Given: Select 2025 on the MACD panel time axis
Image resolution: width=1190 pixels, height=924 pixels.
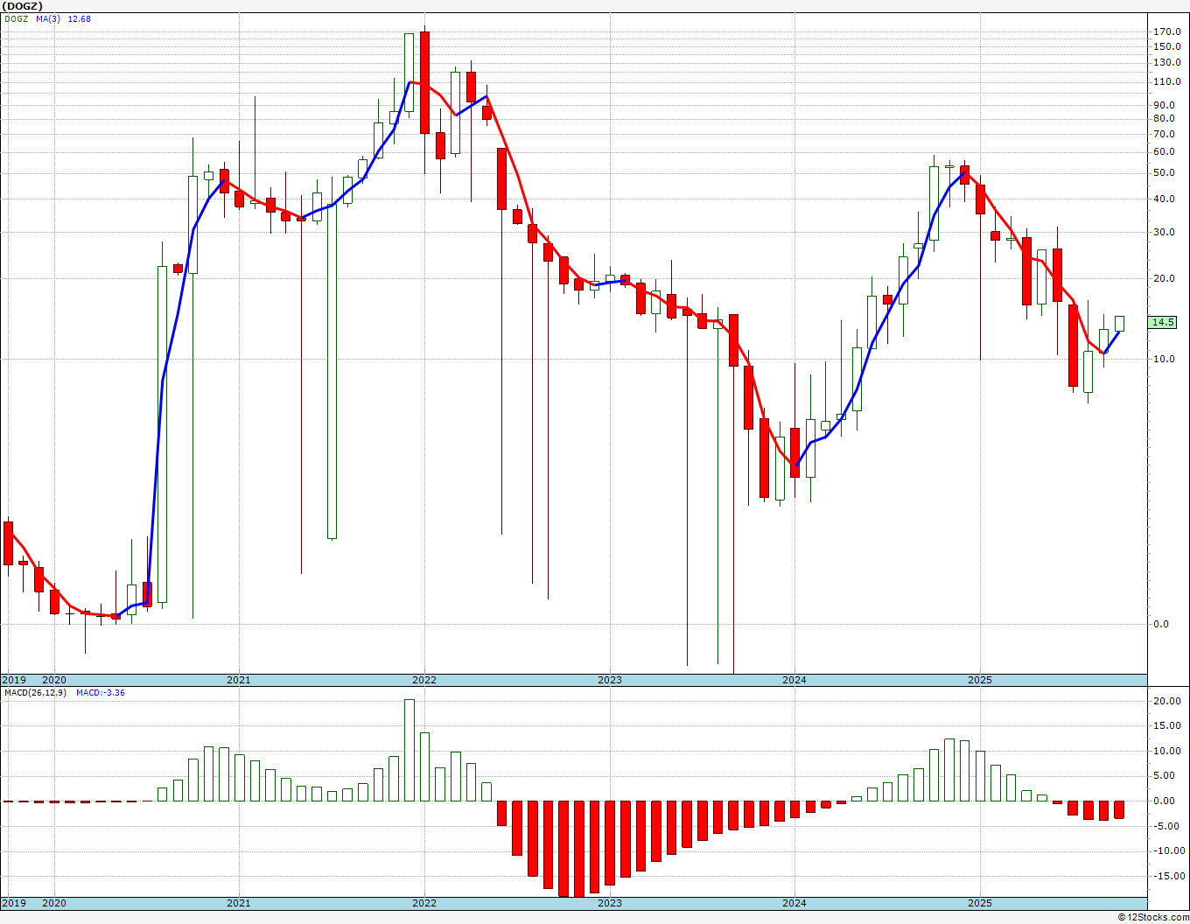Looking at the screenshot, I should click(980, 903).
